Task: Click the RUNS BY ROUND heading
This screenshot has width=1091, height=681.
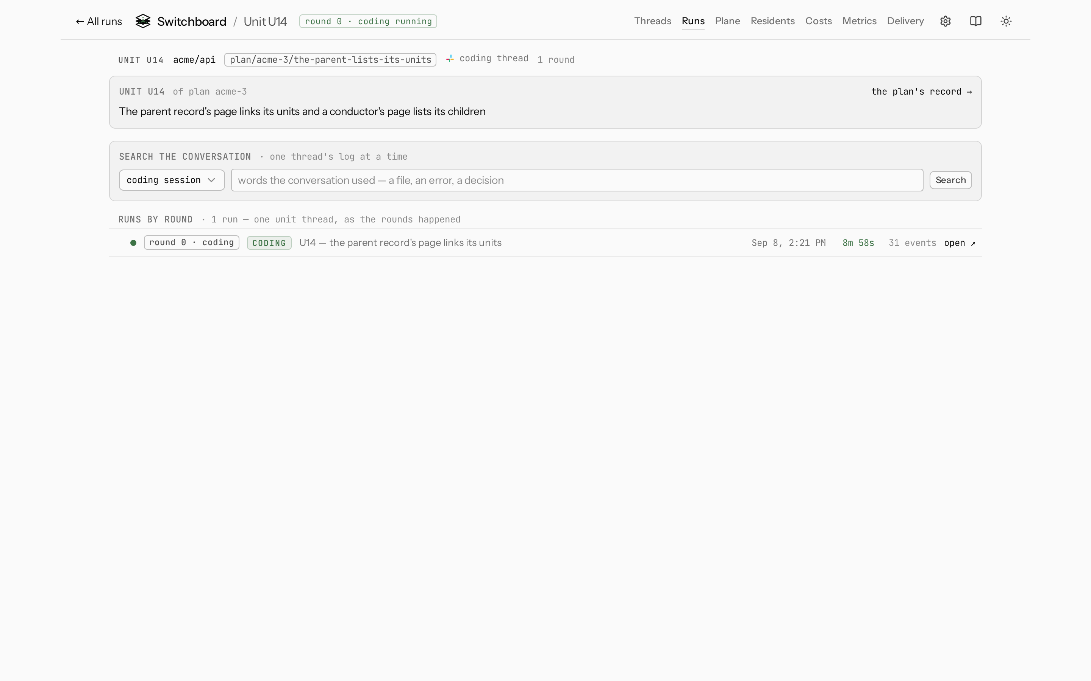Action: click(156, 220)
